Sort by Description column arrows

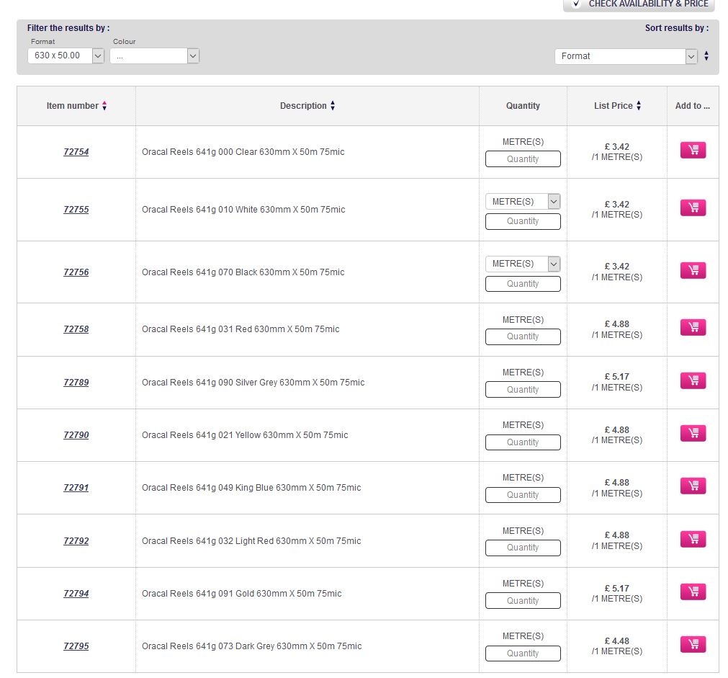point(333,106)
